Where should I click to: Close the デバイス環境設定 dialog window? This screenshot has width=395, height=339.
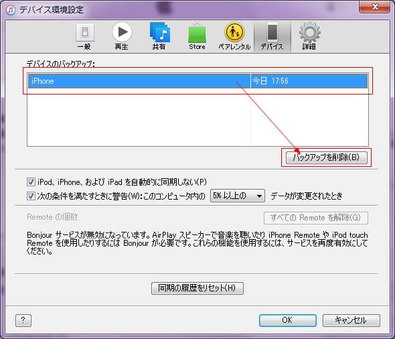375,7
